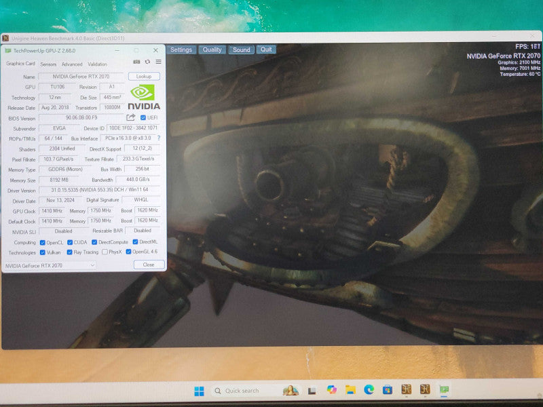
Task: Toggle the OpenCL checkbox
Action: (43, 243)
